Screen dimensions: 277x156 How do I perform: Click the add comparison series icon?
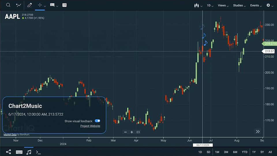click(18, 5)
